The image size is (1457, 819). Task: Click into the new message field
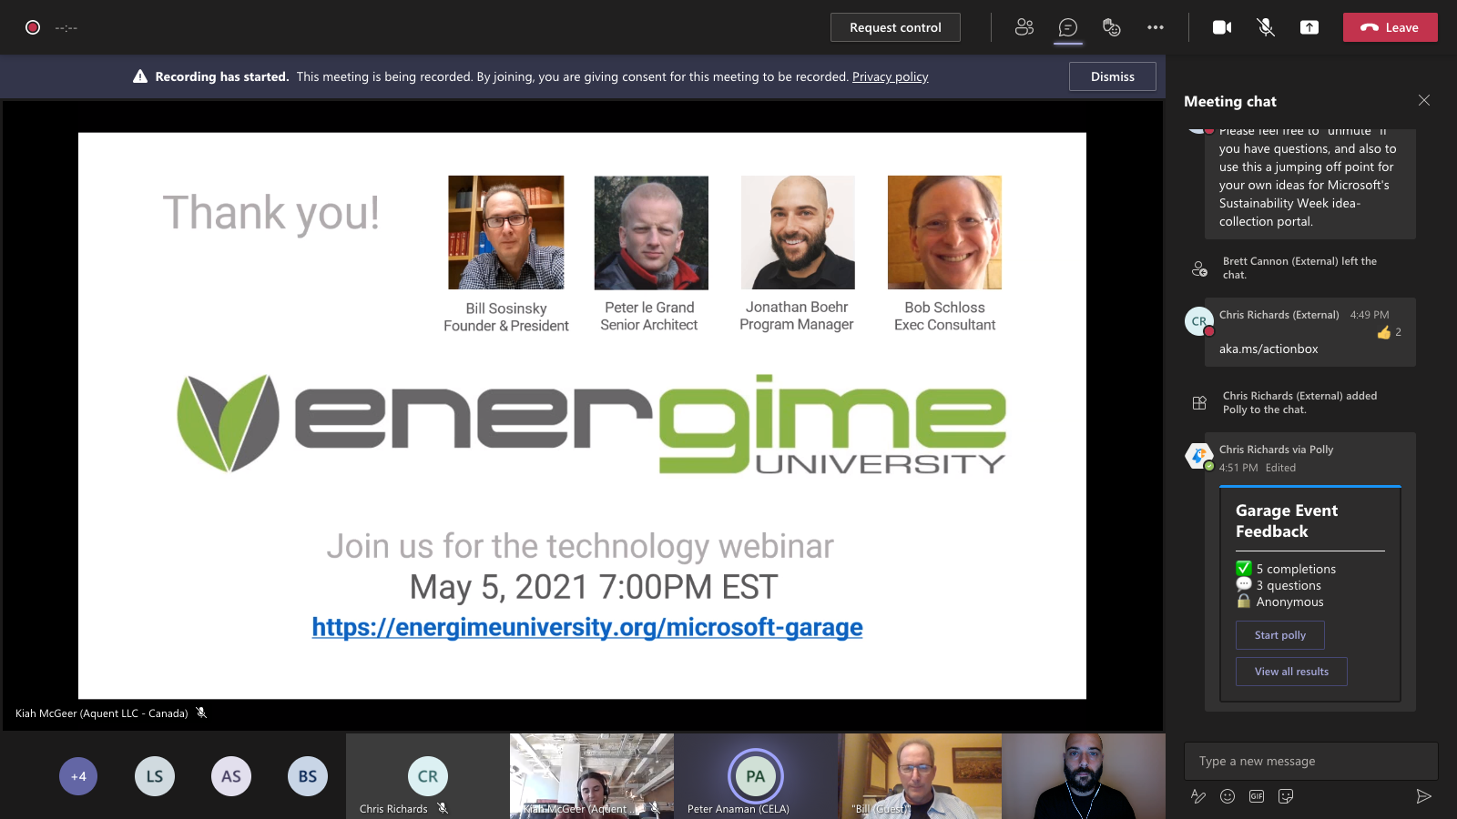pos(1310,761)
